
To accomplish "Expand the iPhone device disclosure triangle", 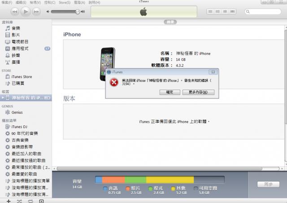I will 3,98.
